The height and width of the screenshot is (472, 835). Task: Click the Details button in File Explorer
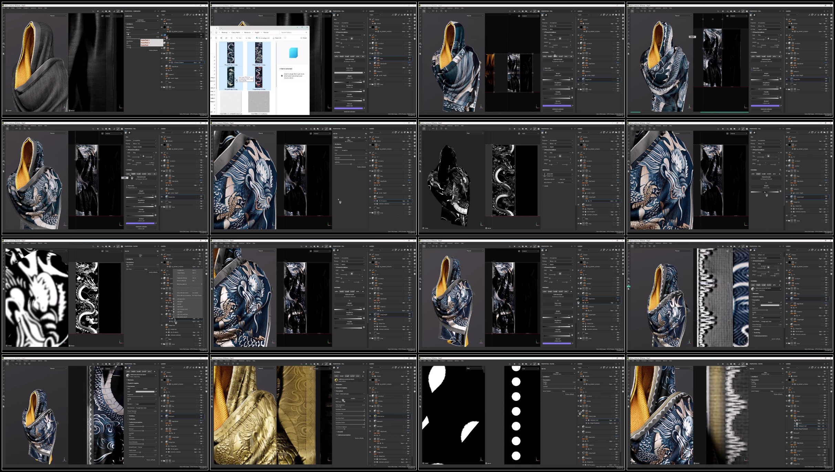pyautogui.click(x=304, y=38)
